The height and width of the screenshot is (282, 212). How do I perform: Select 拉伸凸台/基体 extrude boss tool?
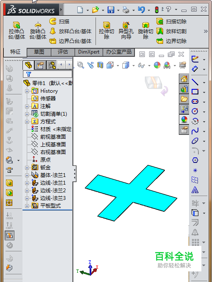click(17, 31)
